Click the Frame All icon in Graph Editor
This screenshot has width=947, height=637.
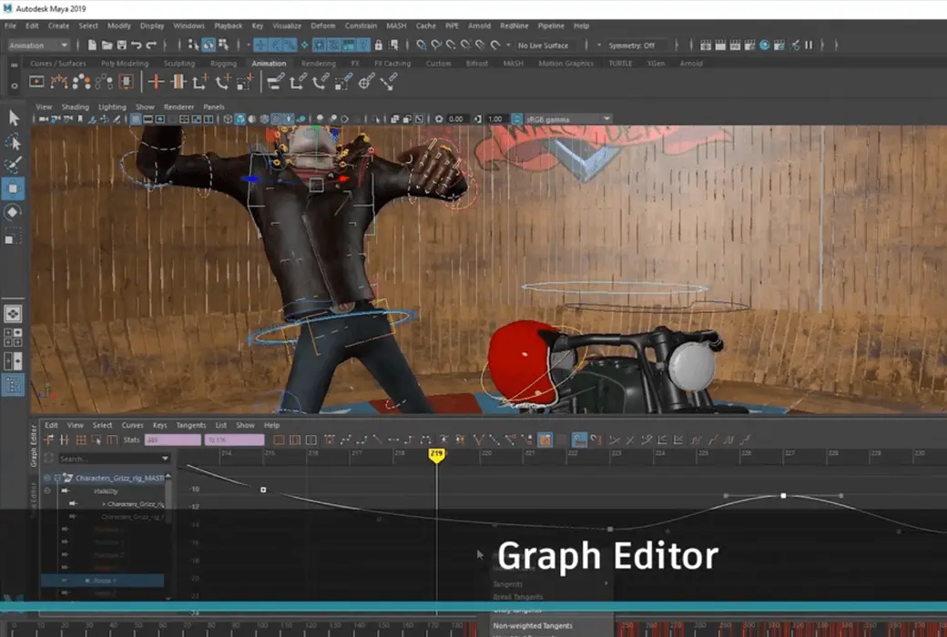point(279,440)
